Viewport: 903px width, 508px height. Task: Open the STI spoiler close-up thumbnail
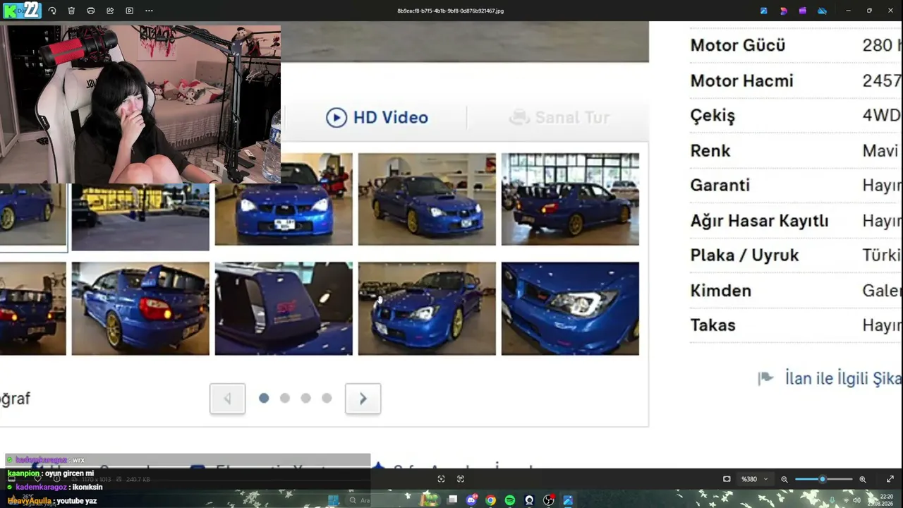coord(284,308)
